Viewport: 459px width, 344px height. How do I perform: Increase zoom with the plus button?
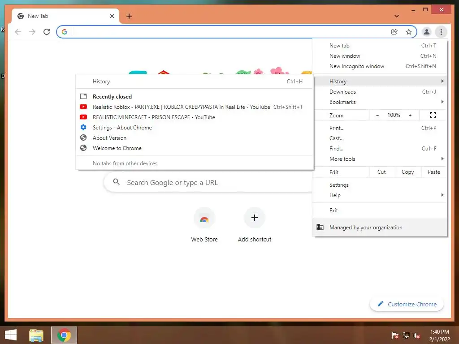(x=410, y=115)
